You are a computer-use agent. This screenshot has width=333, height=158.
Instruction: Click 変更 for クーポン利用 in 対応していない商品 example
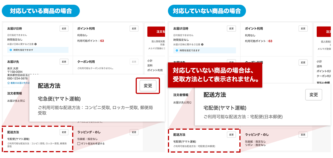click(x=303, y=62)
